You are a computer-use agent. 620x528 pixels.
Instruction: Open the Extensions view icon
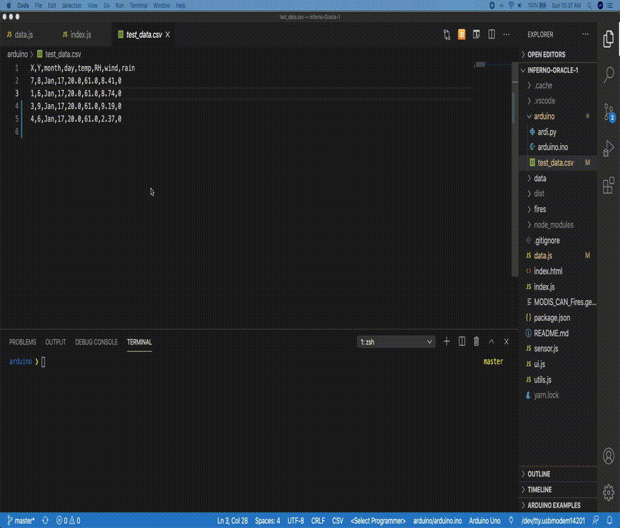pos(609,185)
